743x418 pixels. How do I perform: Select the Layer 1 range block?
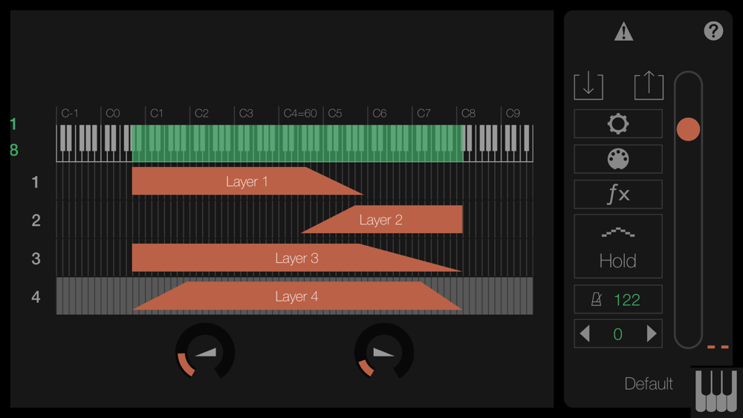[x=247, y=181]
